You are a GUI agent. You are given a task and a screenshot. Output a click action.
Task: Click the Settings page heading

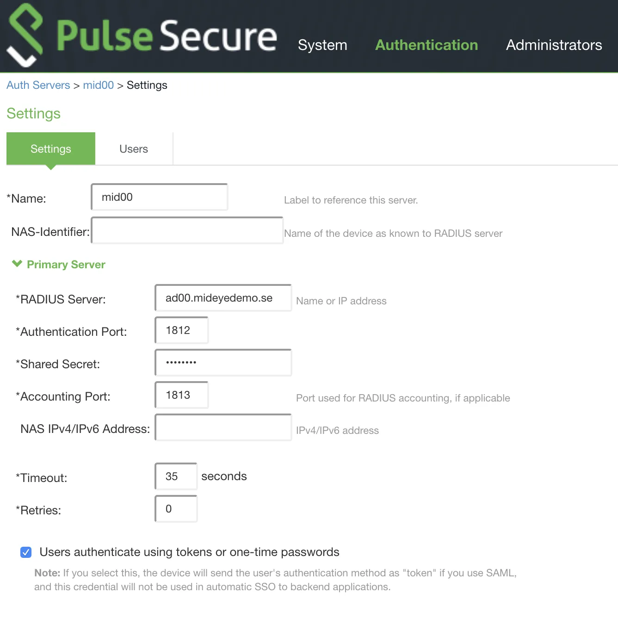click(x=33, y=113)
